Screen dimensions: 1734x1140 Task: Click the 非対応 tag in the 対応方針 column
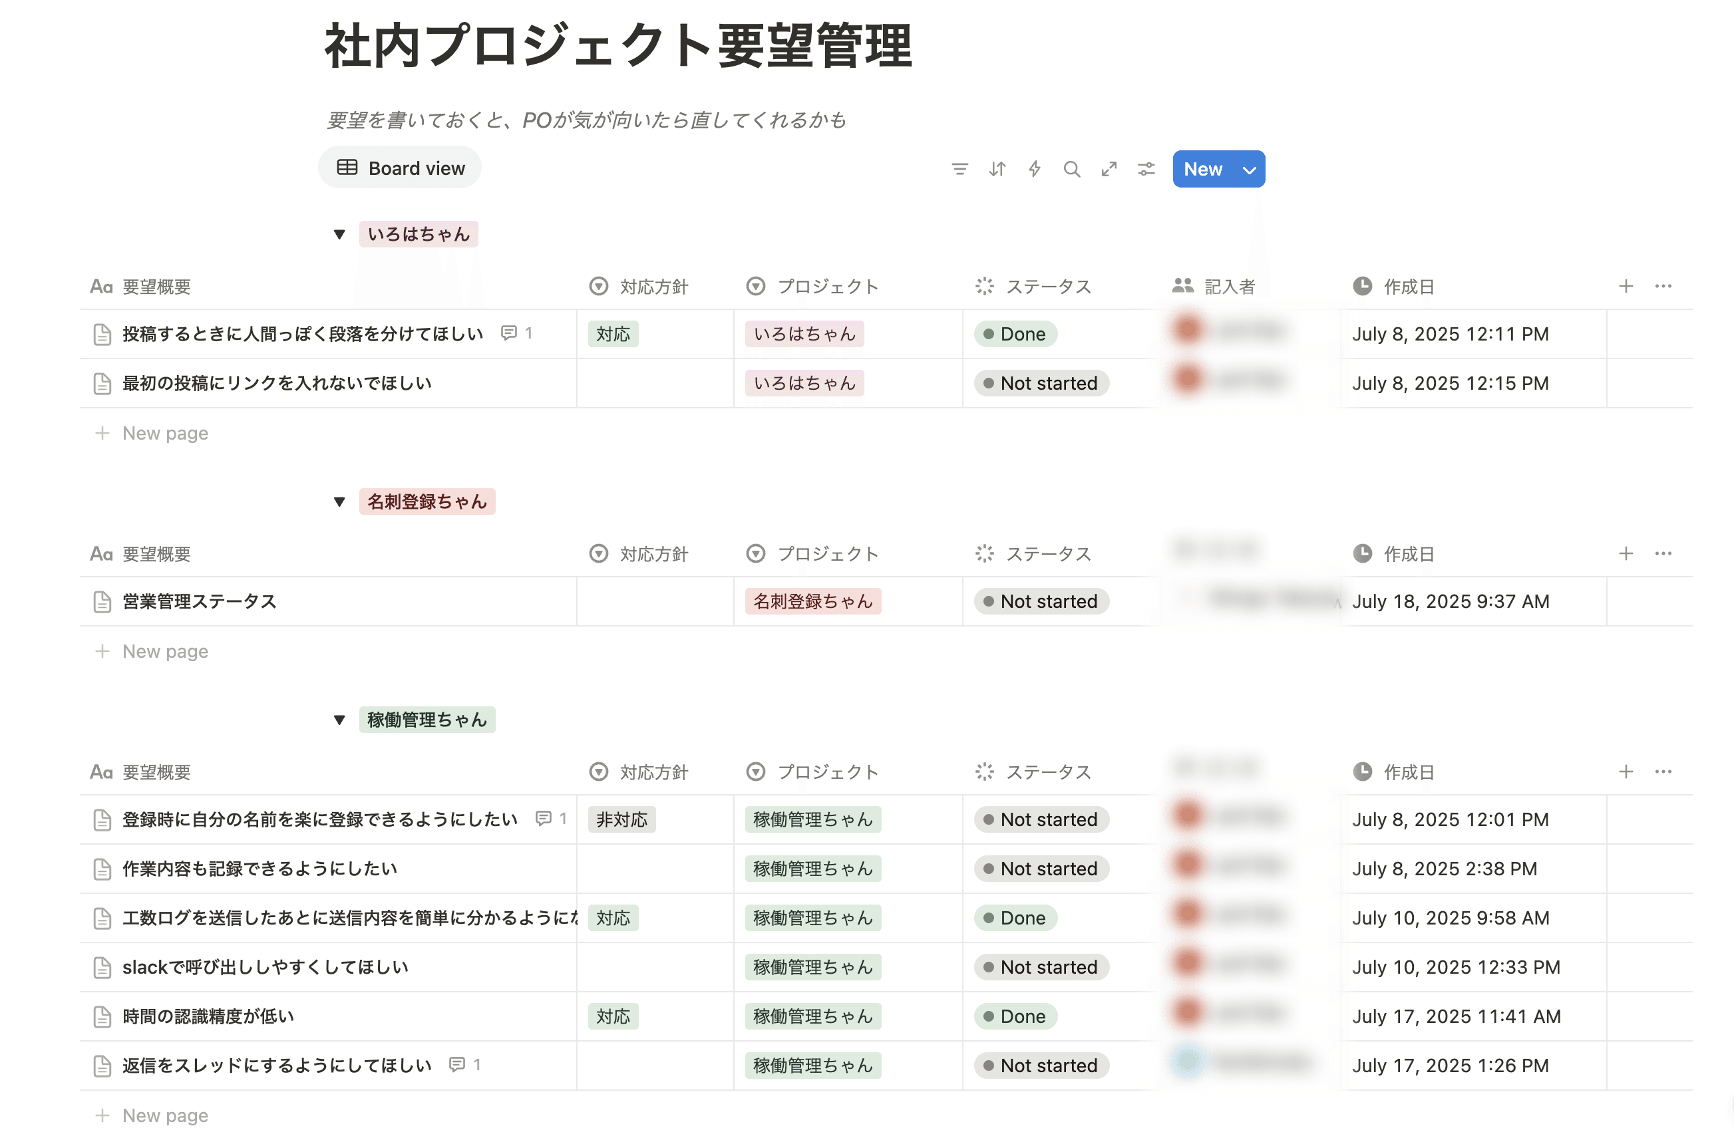pos(621,819)
